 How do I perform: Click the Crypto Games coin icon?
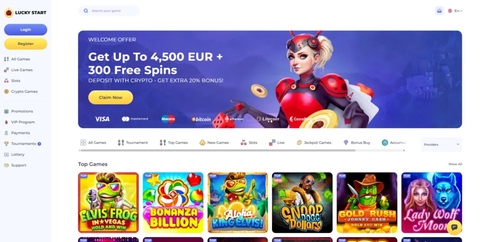(6, 91)
